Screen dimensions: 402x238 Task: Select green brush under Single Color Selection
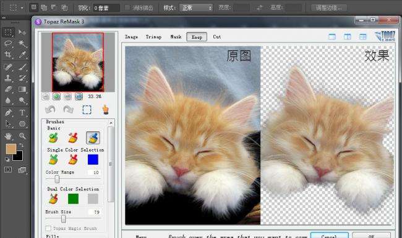[53, 160]
